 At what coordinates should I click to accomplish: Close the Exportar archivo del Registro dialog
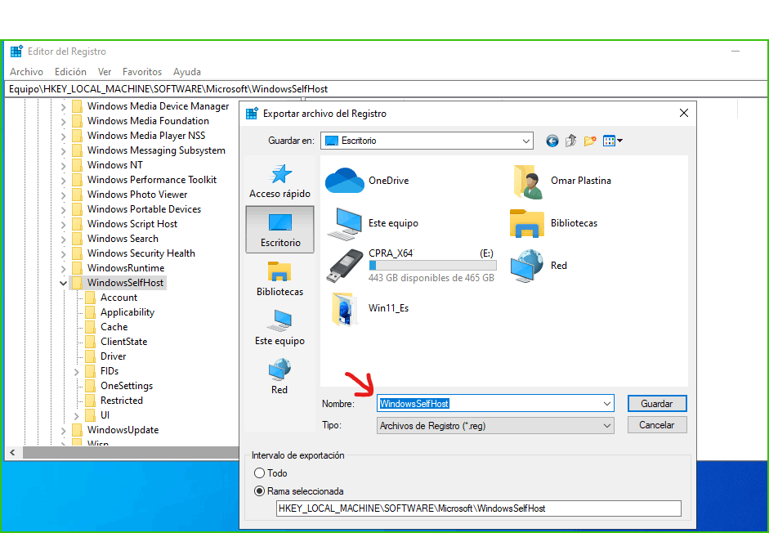(x=684, y=113)
